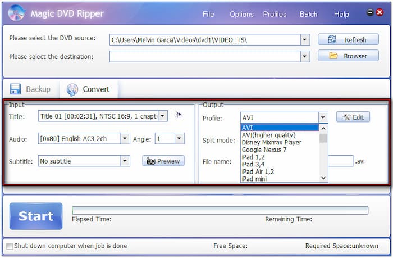Click profile list scroll down arrow
The image size is (393, 258).
(x=323, y=178)
